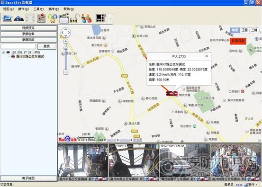Click the video grid layout icon
This screenshot has height=187, width=262.
tap(101, 18)
